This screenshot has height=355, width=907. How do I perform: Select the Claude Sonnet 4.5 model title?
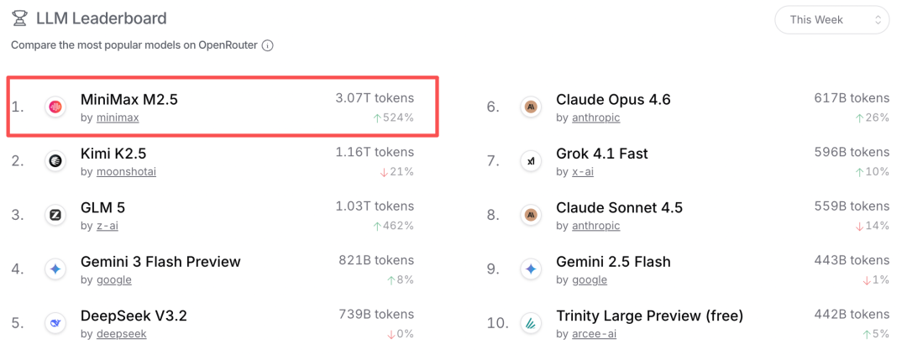[x=619, y=207]
